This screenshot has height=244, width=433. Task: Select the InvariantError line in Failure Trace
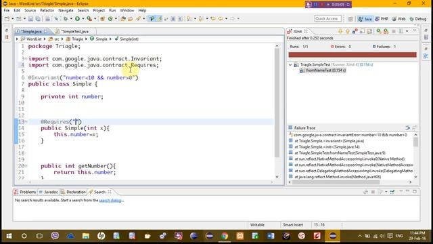[348, 135]
